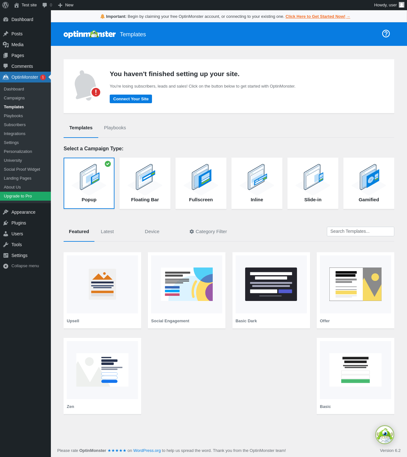Open the help question mark icon

click(386, 34)
